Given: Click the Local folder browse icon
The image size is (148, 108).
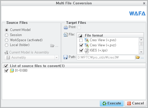Looking at the screenshot, I should (x=52, y=46).
